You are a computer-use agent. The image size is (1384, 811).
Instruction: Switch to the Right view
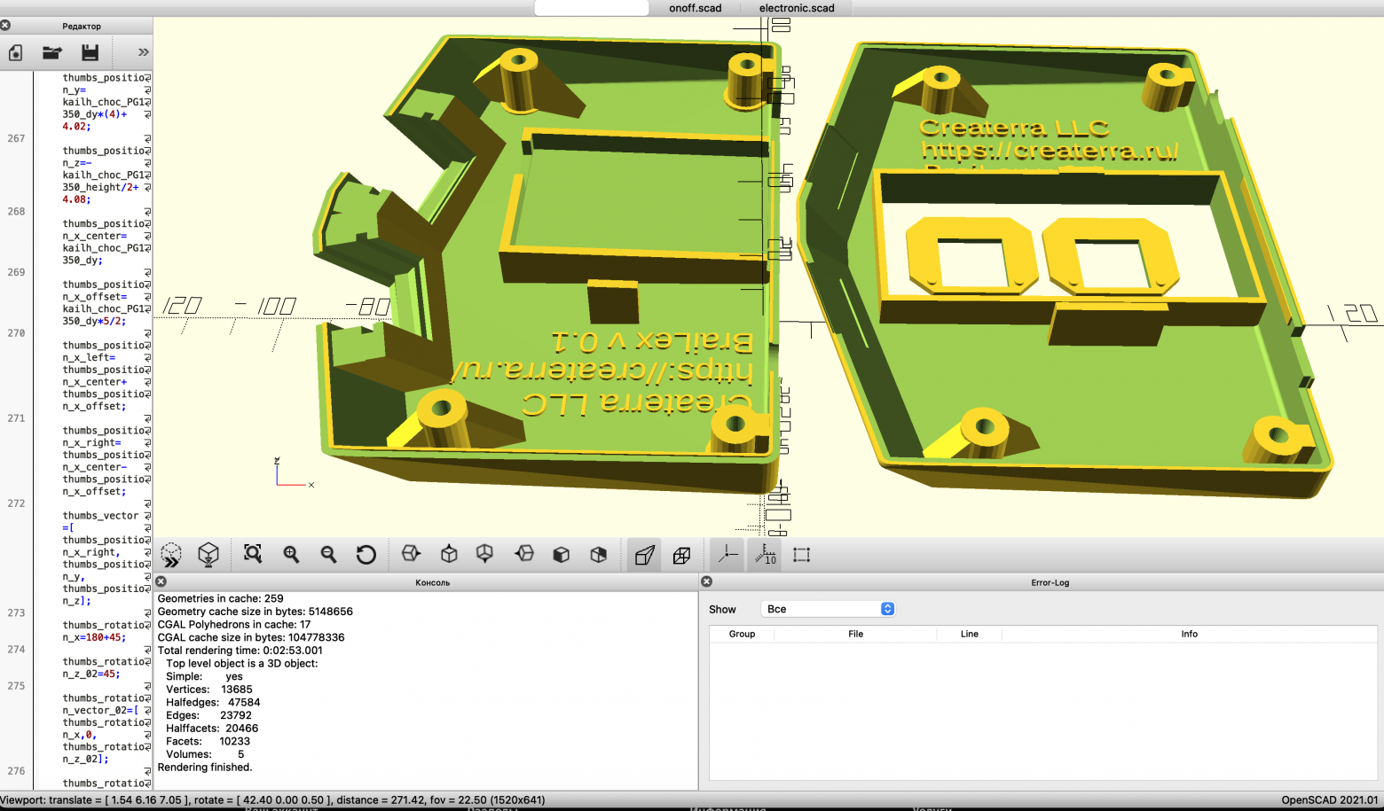(x=411, y=554)
